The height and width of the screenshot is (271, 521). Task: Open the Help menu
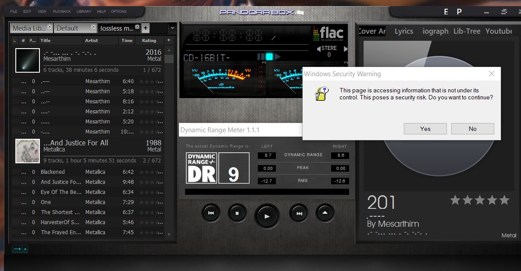(101, 11)
